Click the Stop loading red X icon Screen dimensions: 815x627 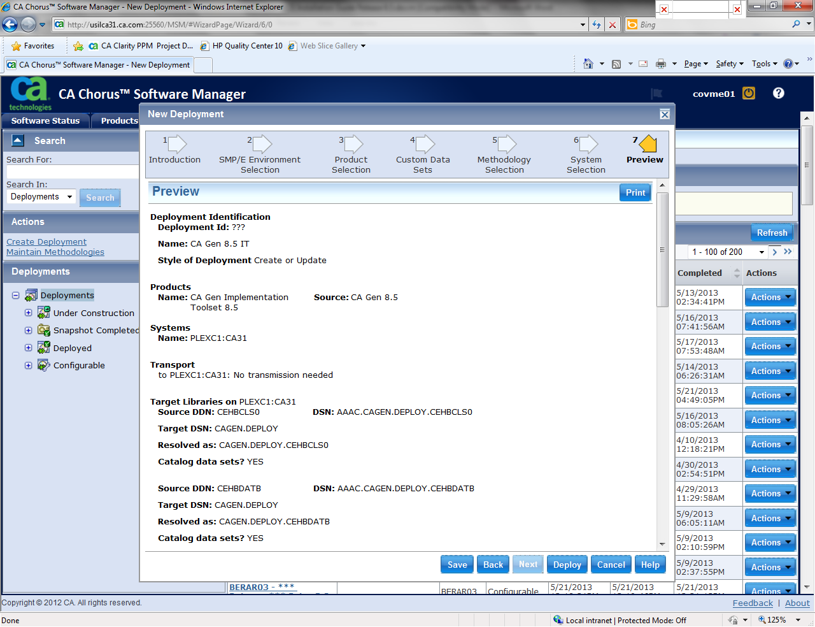(x=613, y=24)
